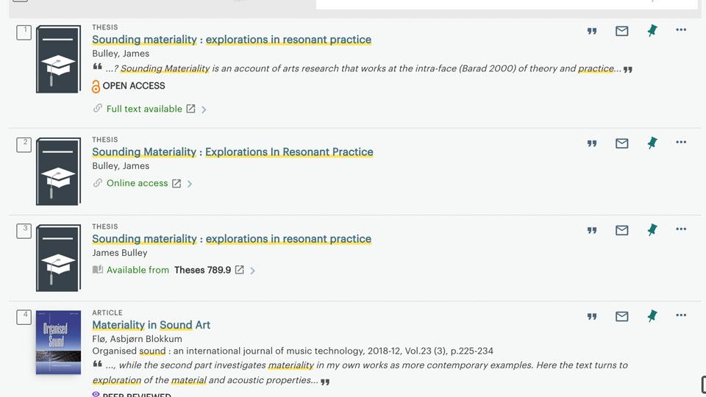The height and width of the screenshot is (397, 706).
Task: Click the Online access link
Action: [x=138, y=183]
